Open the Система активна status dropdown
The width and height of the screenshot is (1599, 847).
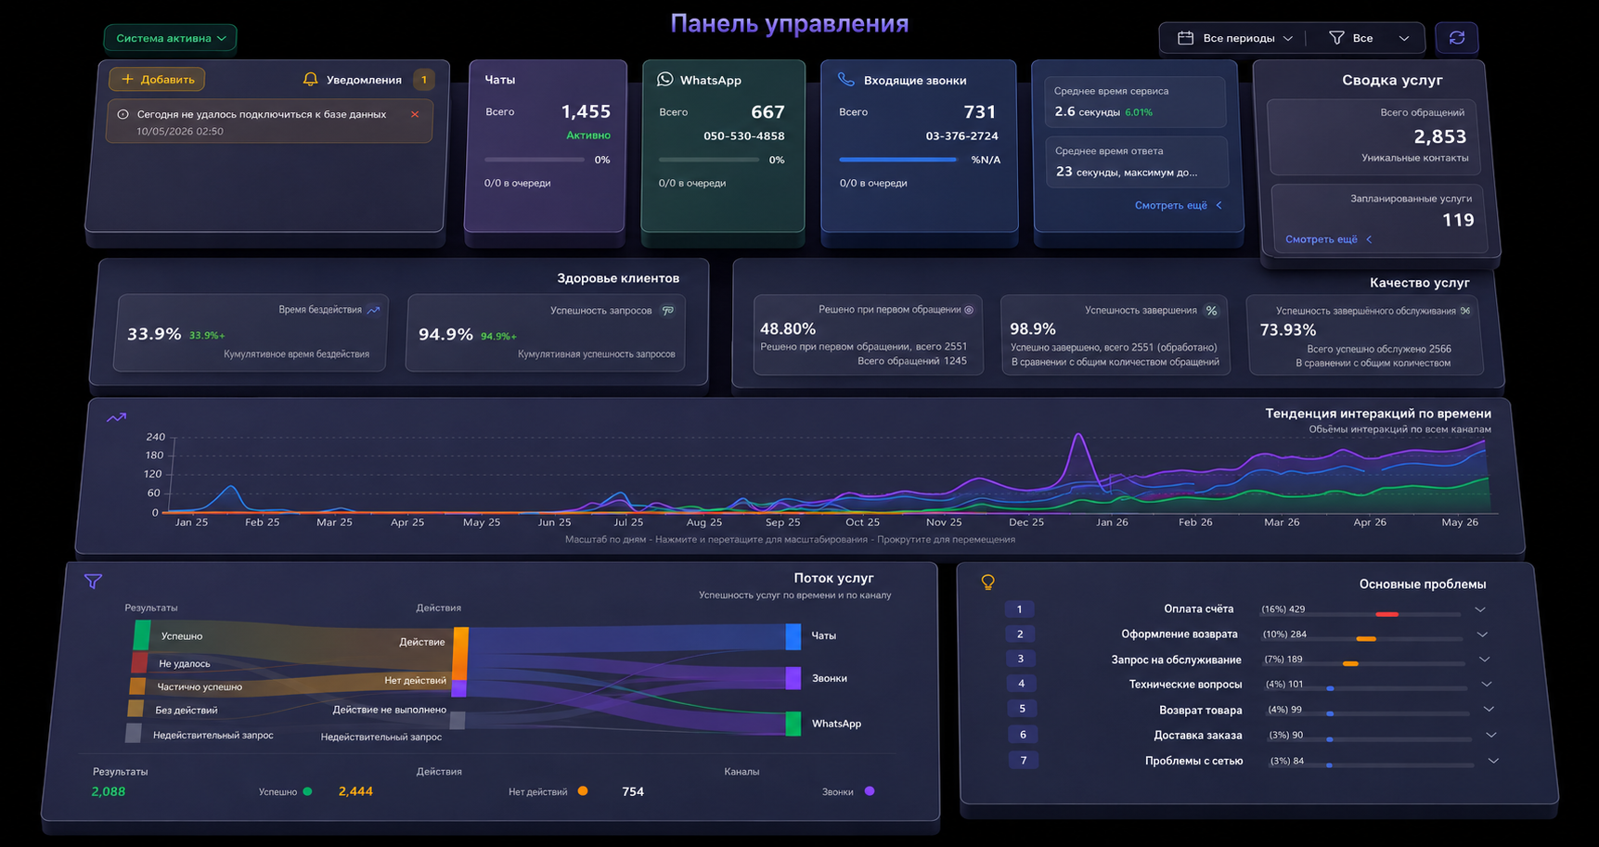pos(171,38)
